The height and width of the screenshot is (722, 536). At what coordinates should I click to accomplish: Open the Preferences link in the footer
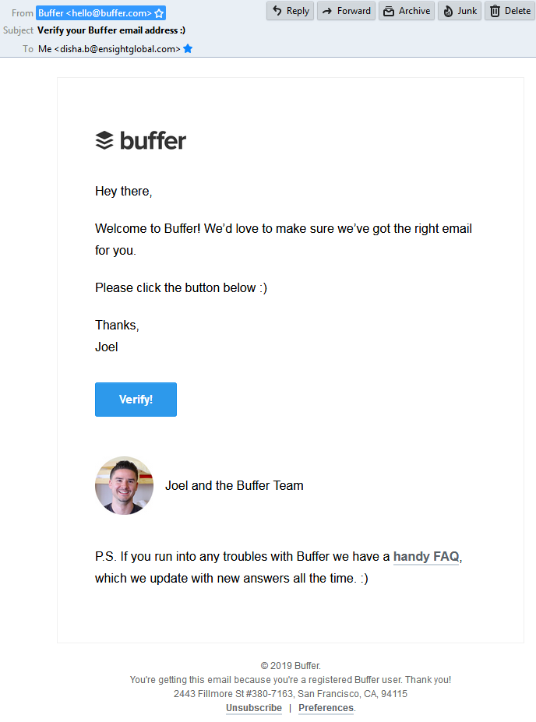(x=326, y=708)
